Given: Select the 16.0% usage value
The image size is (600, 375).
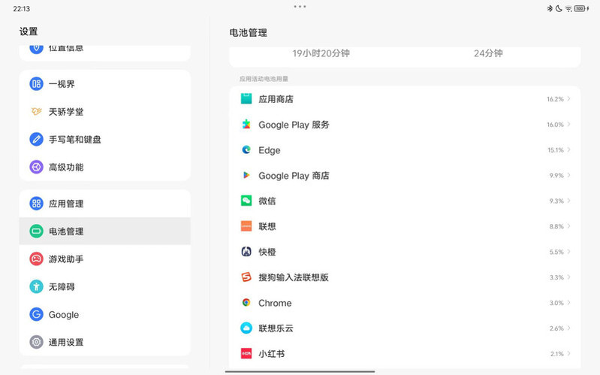Looking at the screenshot, I should click(x=555, y=125).
